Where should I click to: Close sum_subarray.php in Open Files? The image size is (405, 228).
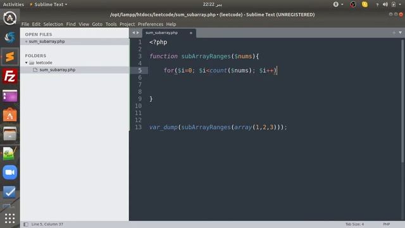point(26,41)
